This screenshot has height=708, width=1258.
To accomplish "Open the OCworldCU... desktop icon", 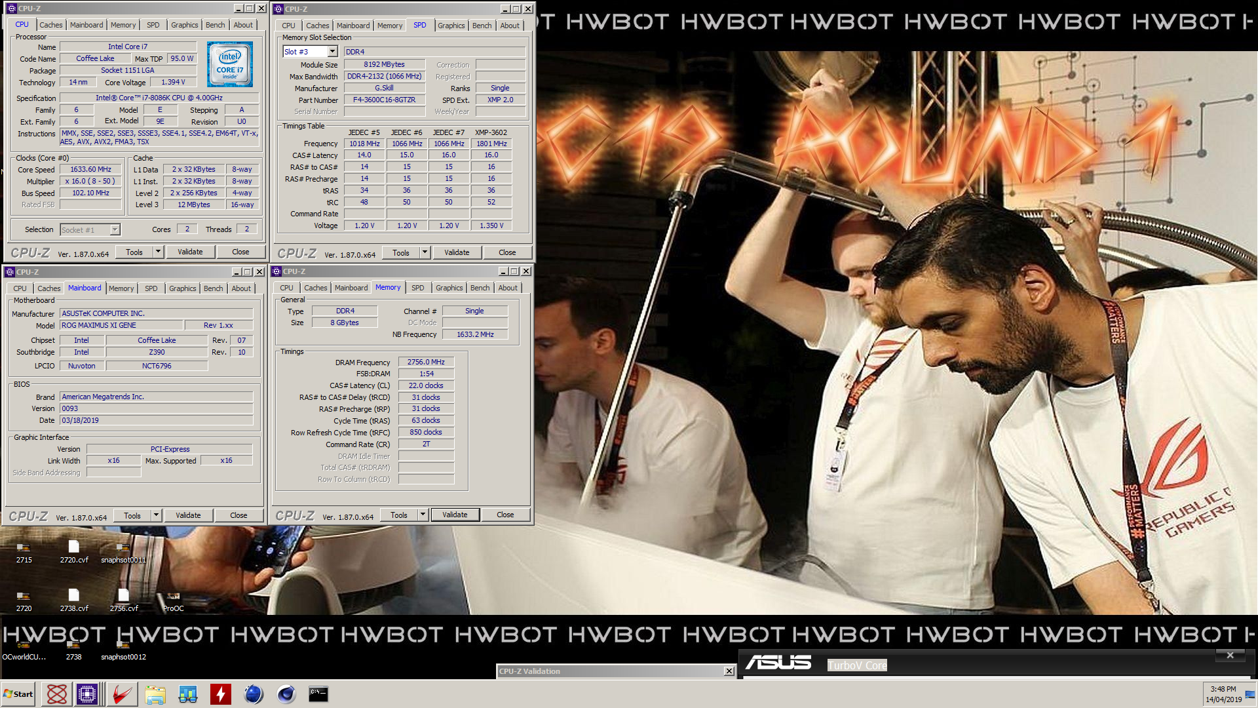I will [24, 650].
